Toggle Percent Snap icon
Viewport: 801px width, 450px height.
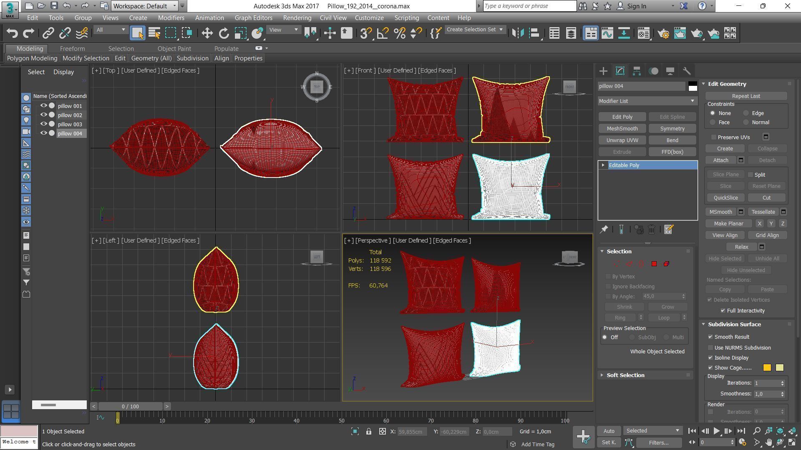pos(399,33)
